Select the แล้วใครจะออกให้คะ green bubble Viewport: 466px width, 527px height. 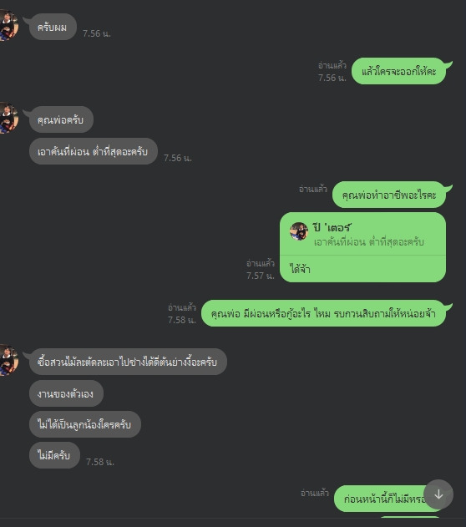[398, 71]
